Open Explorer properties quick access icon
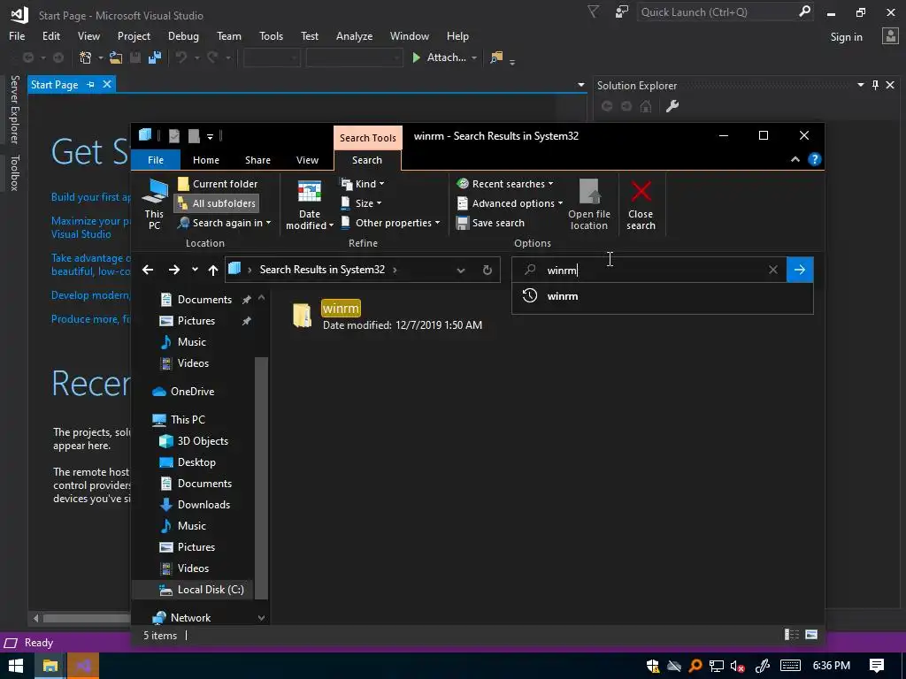The image size is (906, 679). pos(174,135)
